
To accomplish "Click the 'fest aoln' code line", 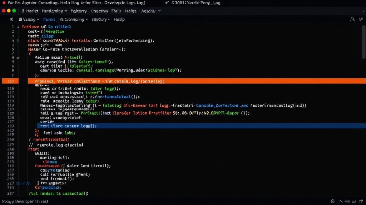I will [x=59, y=133].
